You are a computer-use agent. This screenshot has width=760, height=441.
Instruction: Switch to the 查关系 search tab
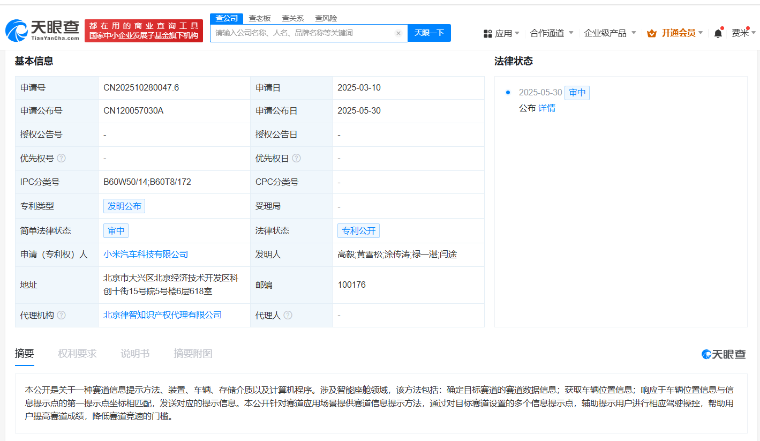(292, 18)
